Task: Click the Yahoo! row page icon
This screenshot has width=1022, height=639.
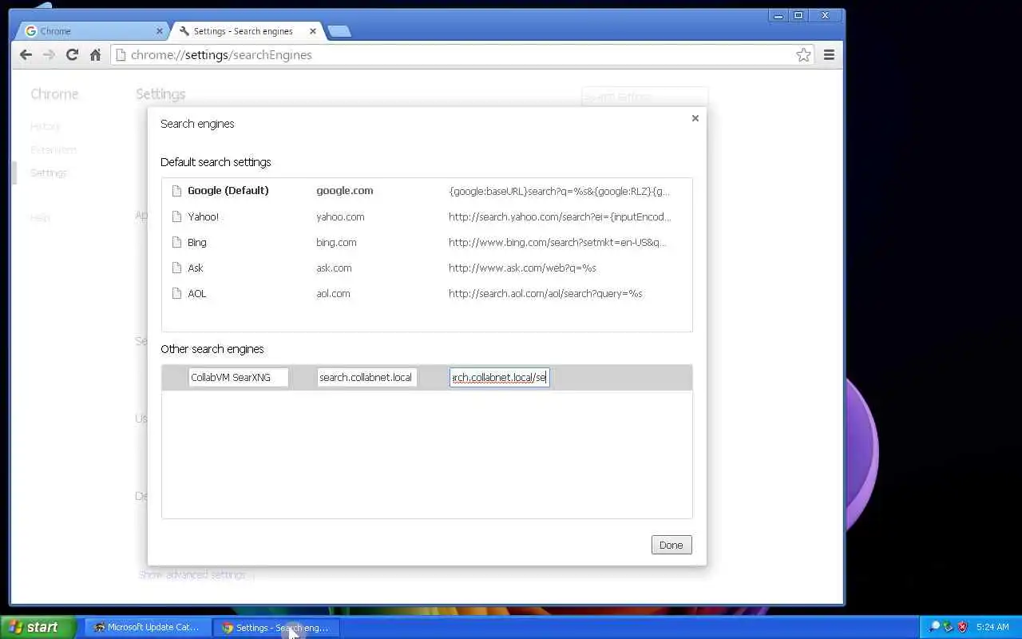Action: coord(176,216)
